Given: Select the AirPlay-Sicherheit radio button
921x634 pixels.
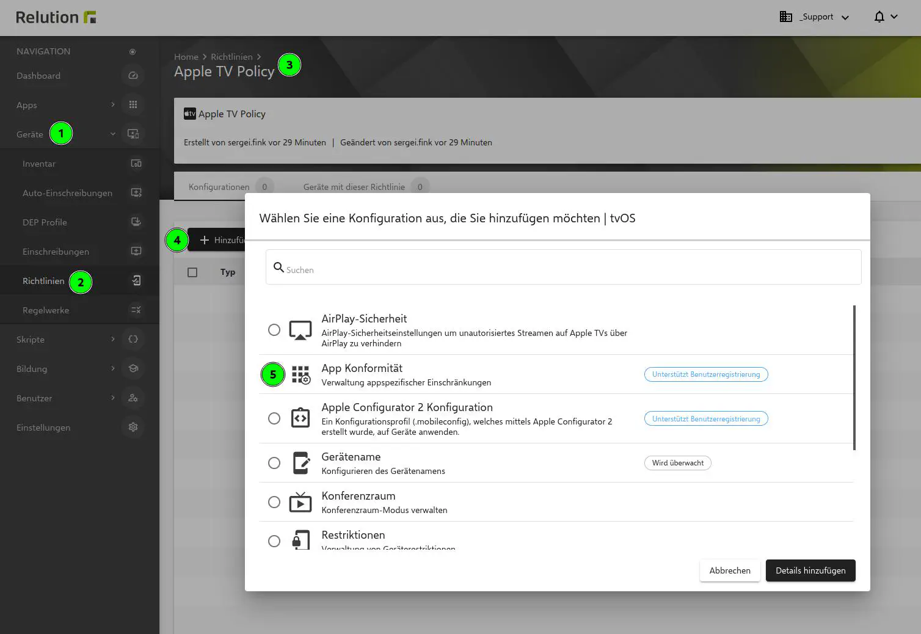Looking at the screenshot, I should coord(274,329).
